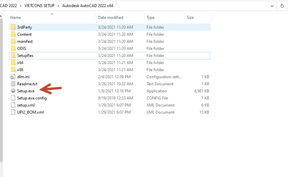Click the setup.xml file name
The image size is (291, 177).
26,105
